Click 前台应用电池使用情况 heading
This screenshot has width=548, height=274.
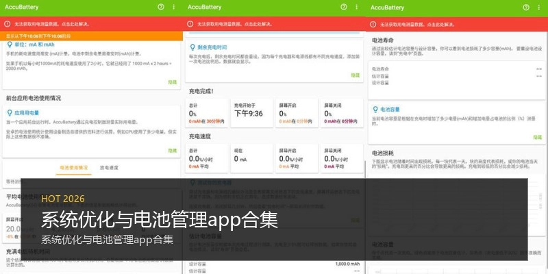(x=34, y=98)
